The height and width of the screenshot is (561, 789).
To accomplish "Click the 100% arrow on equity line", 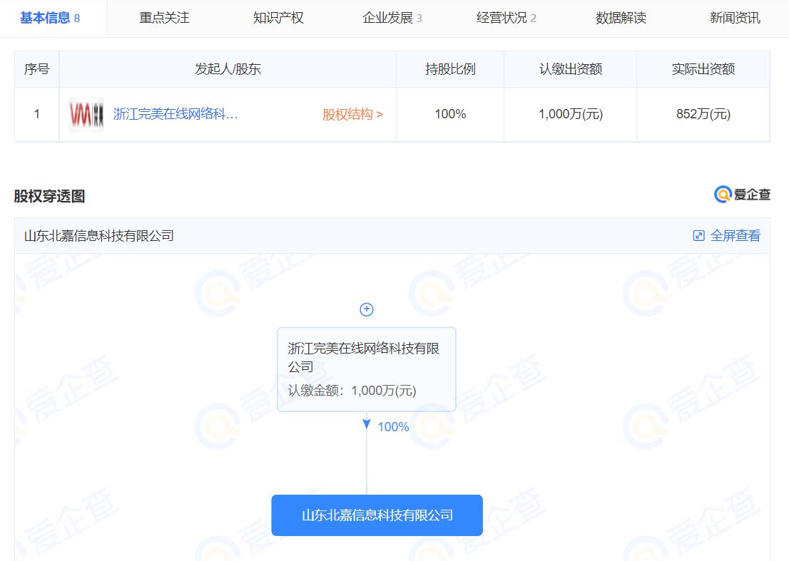I will point(367,425).
